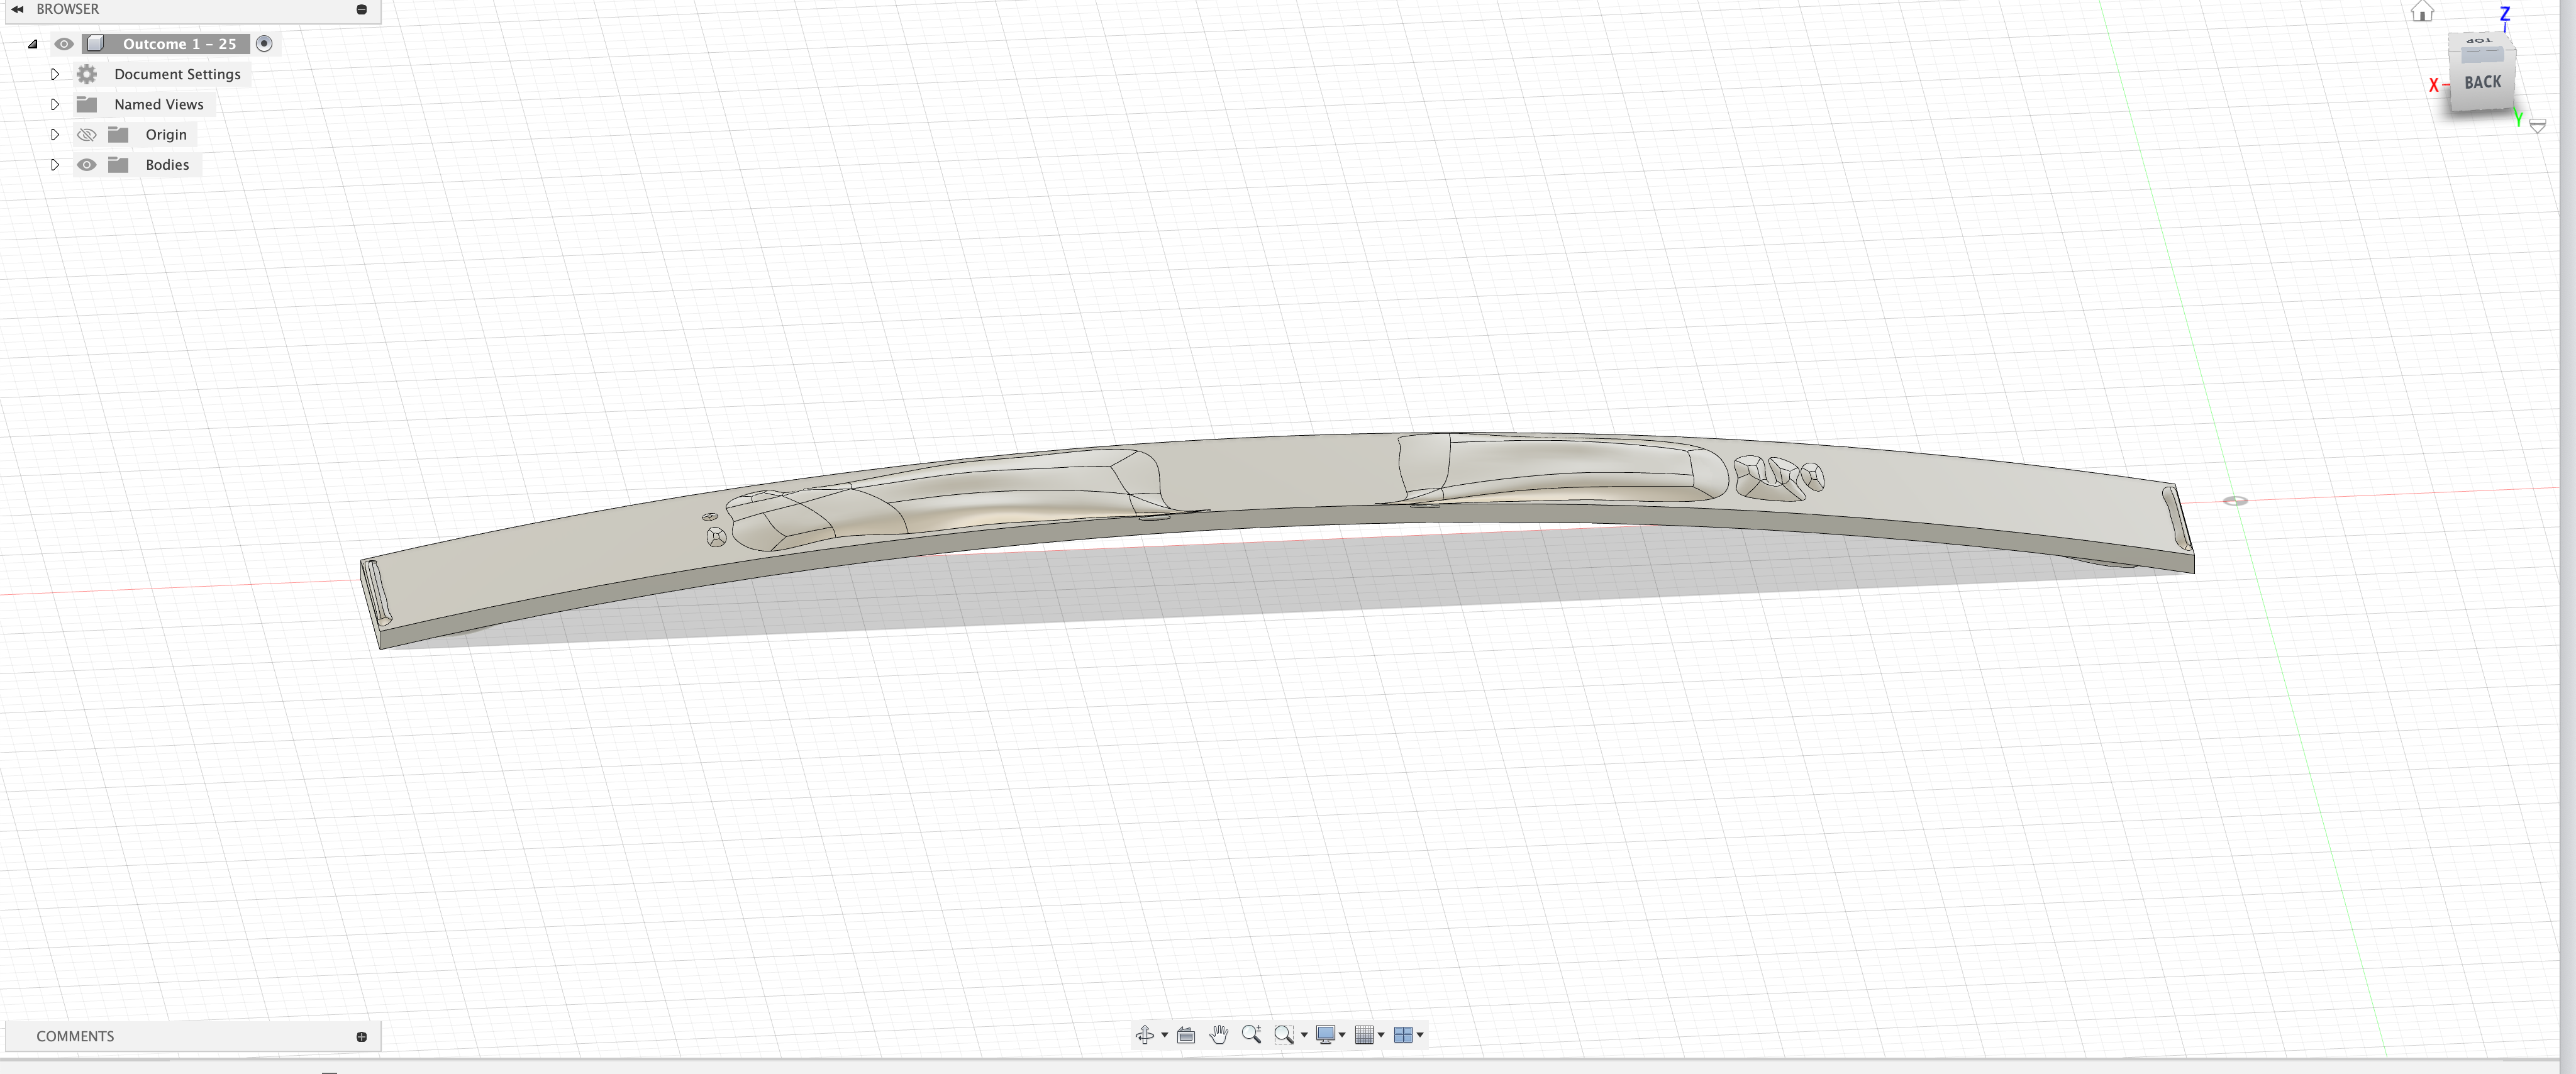
Task: Expand the Named Views folder
Action: [55, 103]
